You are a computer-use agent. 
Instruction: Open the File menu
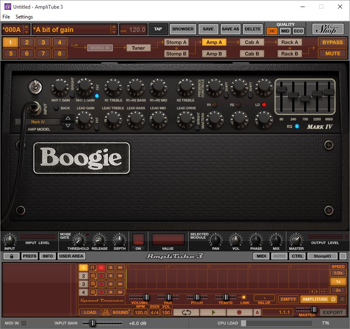[x=6, y=17]
